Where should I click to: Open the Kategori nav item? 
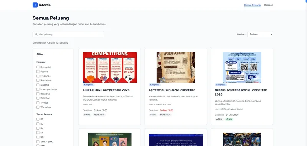pos(269,5)
